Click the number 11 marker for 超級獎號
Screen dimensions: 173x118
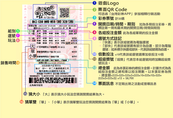(x=94, y=59)
